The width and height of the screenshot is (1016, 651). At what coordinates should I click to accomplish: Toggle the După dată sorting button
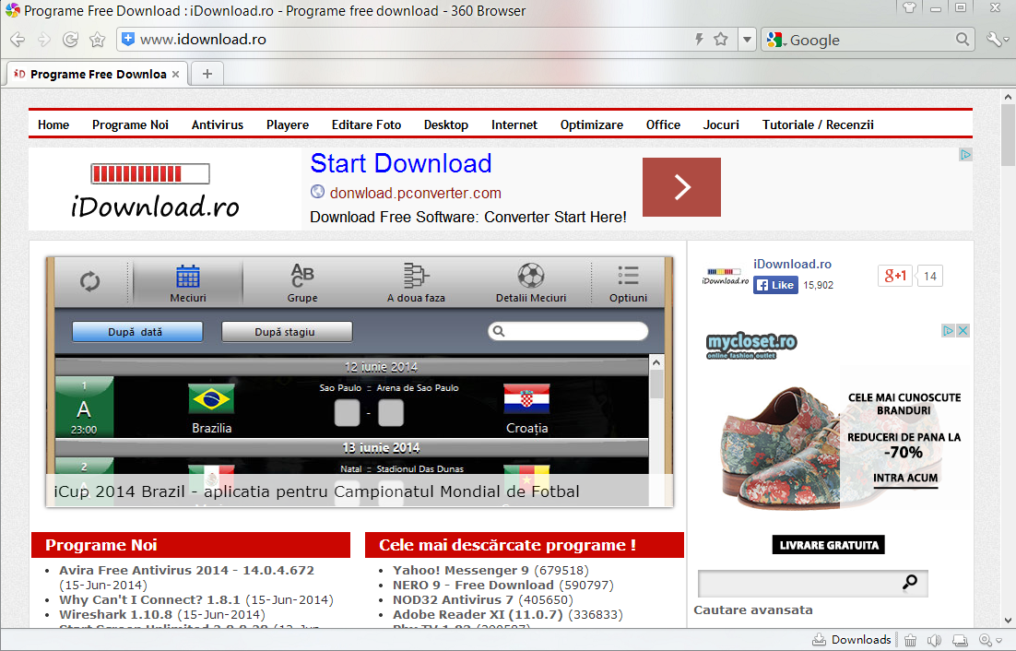coord(137,332)
